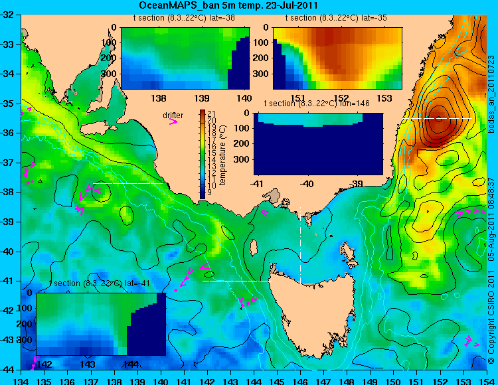
Task: Click the latitude tick label -33
Action: pos(7,44)
